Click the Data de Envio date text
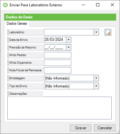Screen dimensions: 120x134 54,40
